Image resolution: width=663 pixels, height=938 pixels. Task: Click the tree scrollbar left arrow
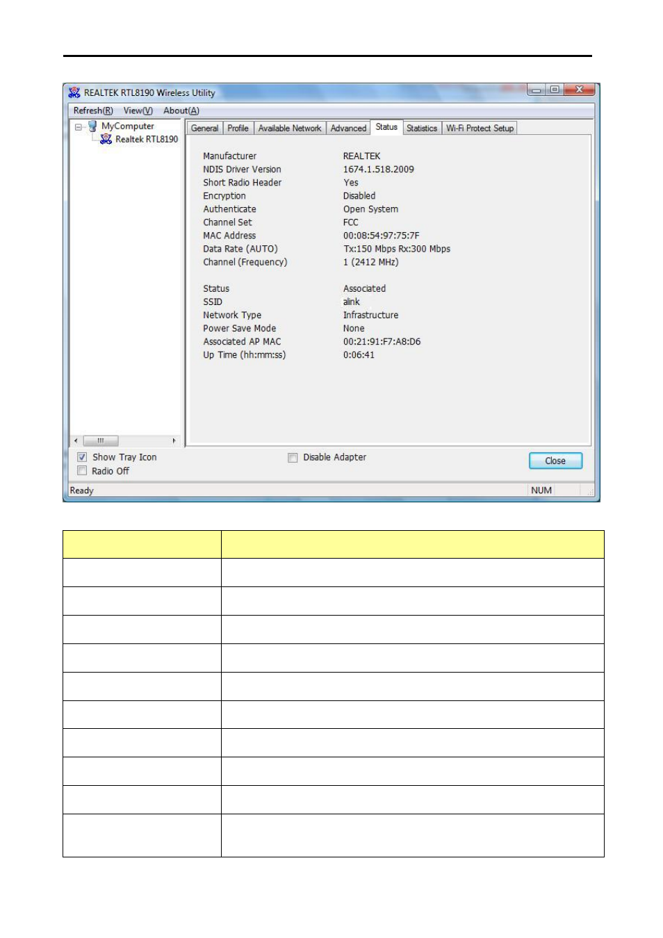click(x=76, y=441)
